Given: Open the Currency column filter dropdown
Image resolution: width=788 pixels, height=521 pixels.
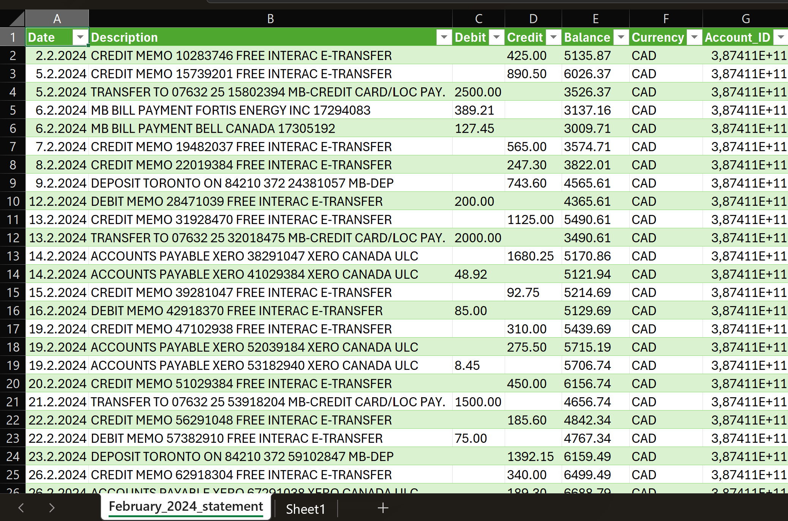Looking at the screenshot, I should (694, 37).
